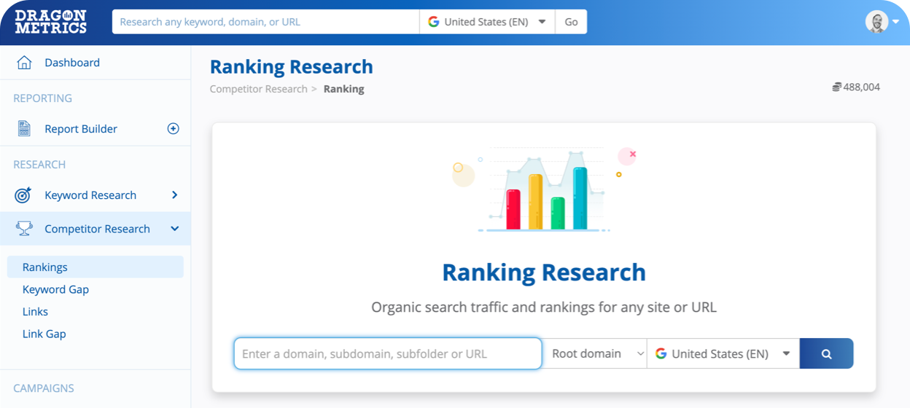Click the Dashboard home icon
The width and height of the screenshot is (910, 408).
[x=24, y=63]
